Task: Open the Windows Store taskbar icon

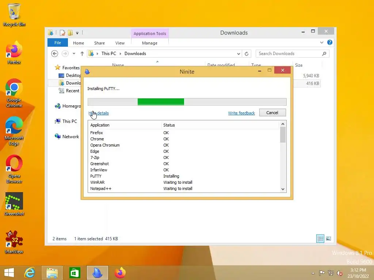Action: tap(75, 273)
